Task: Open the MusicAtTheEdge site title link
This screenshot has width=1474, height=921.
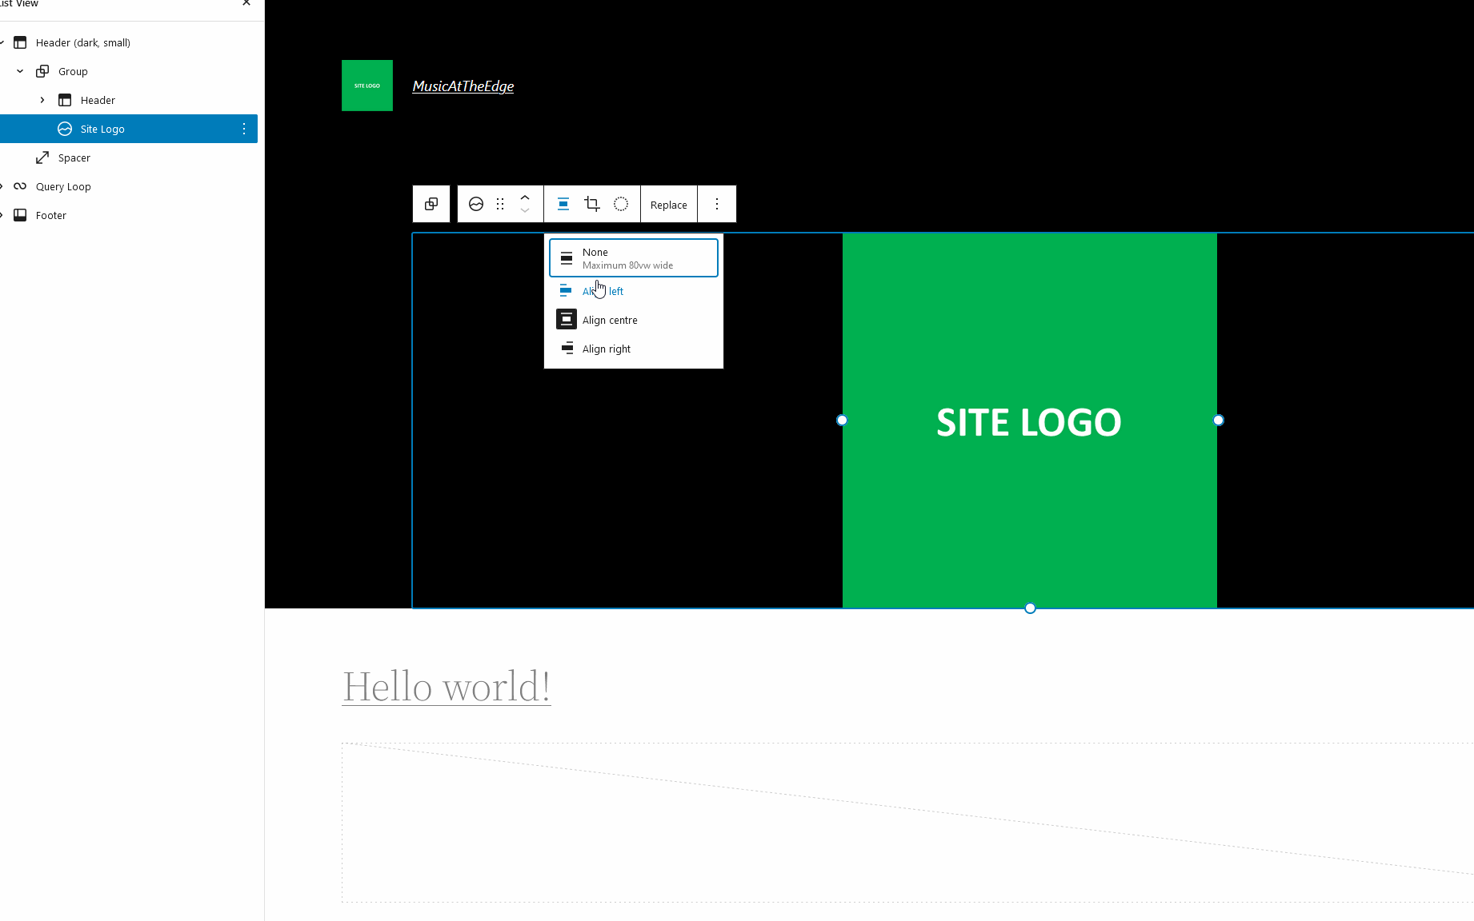Action: click(x=463, y=86)
